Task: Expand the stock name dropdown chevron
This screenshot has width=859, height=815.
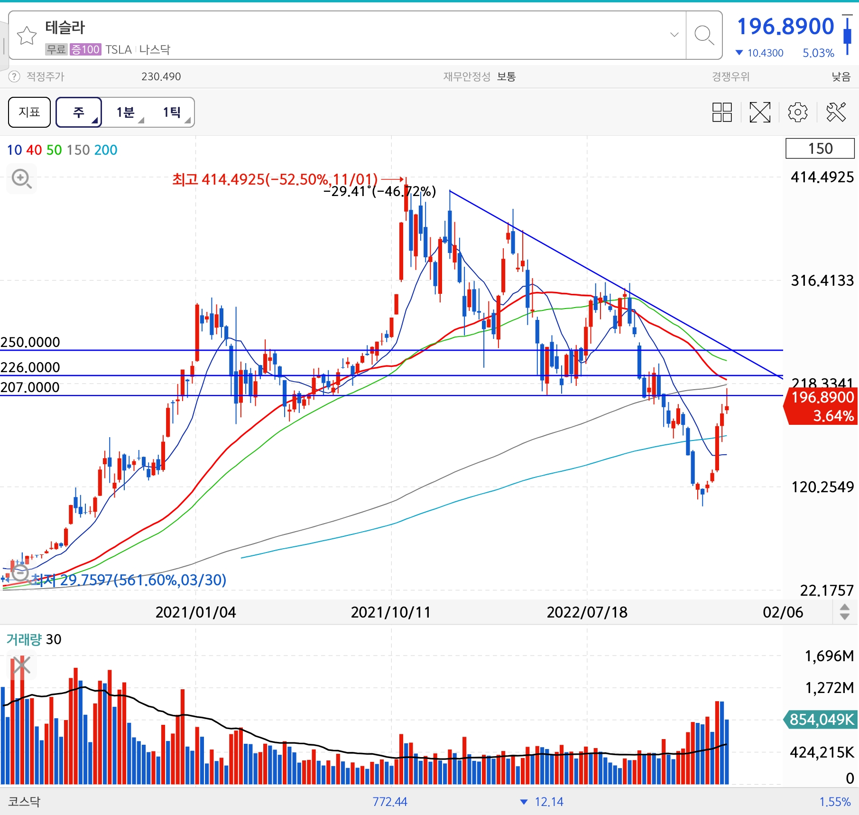Action: point(674,35)
